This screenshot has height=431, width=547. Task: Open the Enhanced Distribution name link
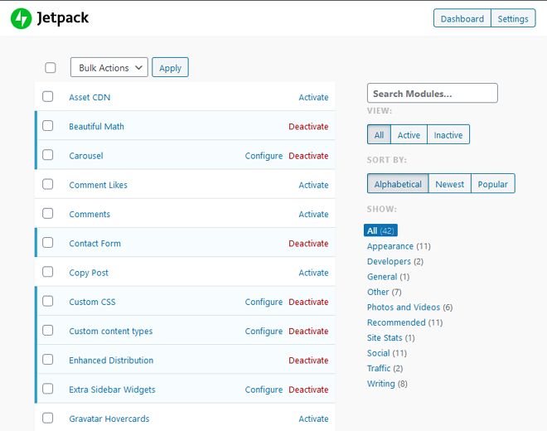[x=111, y=361]
